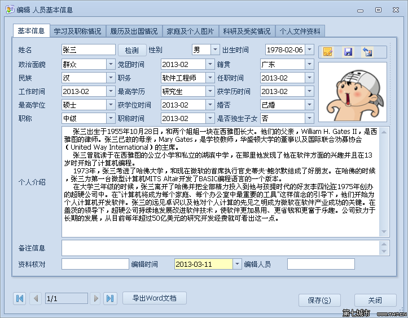Click the floppy disk save photo icon
The height and width of the screenshot is (318, 408).
[348, 52]
